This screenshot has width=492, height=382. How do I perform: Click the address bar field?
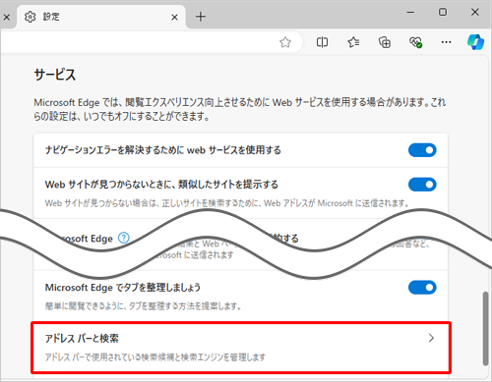pos(151,42)
